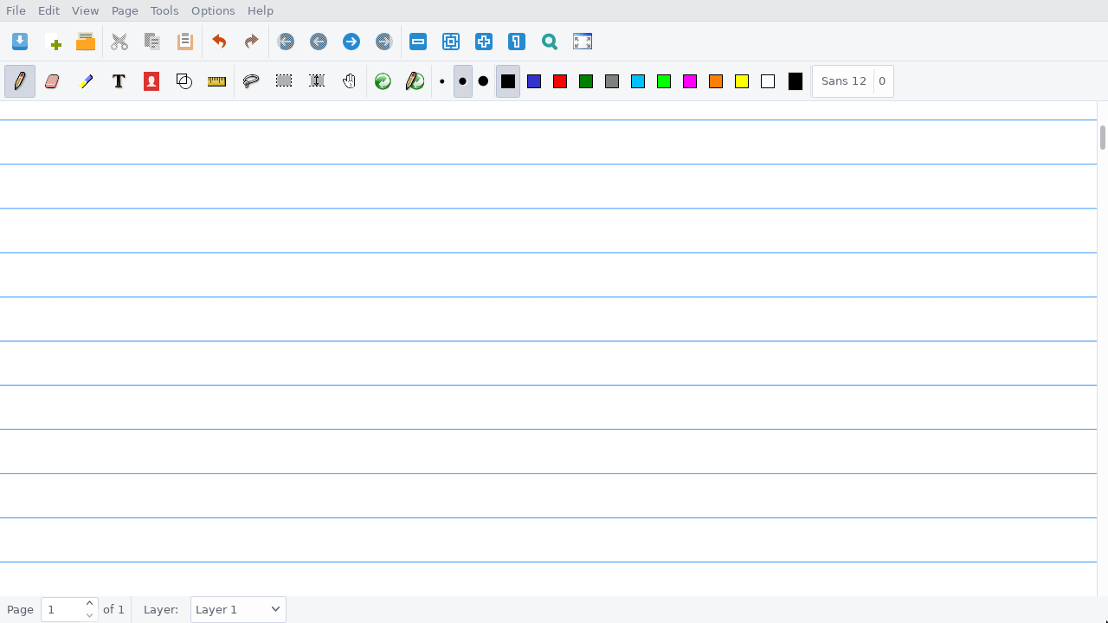Image resolution: width=1108 pixels, height=623 pixels.
Task: Open the Options menu
Action: pyautogui.click(x=213, y=10)
